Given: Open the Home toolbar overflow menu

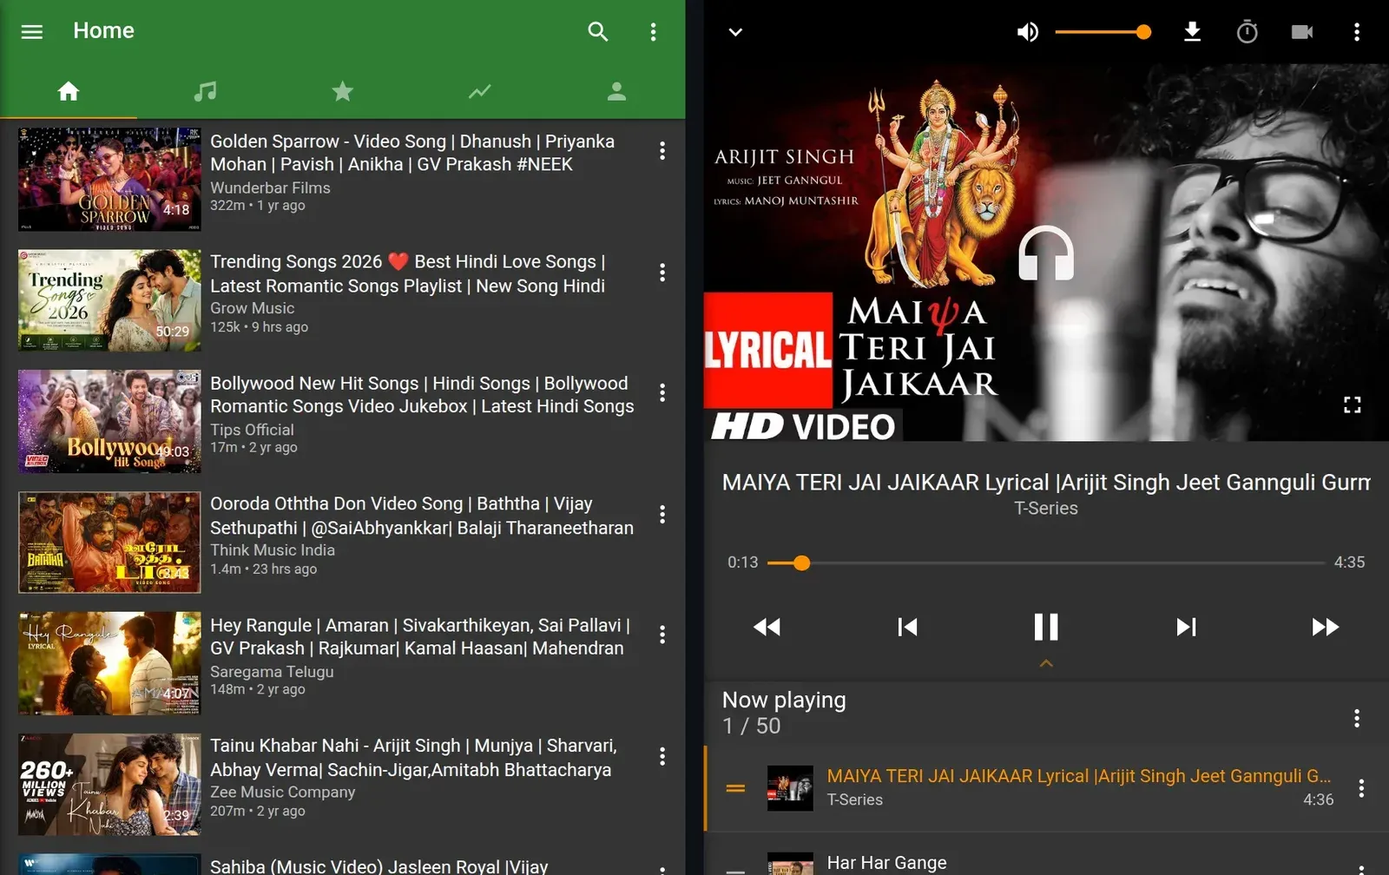Looking at the screenshot, I should [653, 32].
